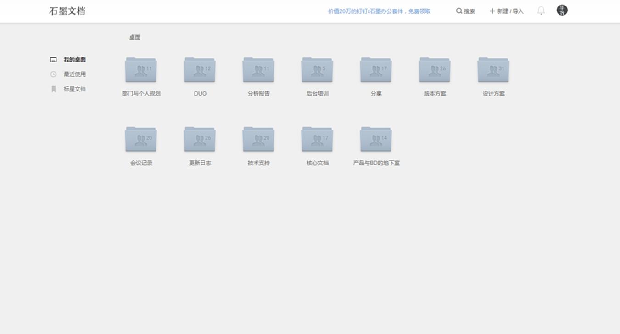The height and width of the screenshot is (334, 620).
Task: Click the 核心文档 folder name
Action: [x=318, y=163]
